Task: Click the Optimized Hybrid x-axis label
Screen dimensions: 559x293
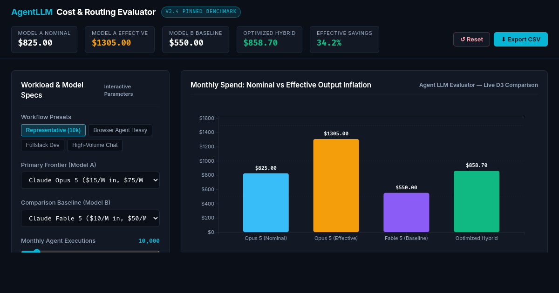Action: click(x=477, y=238)
